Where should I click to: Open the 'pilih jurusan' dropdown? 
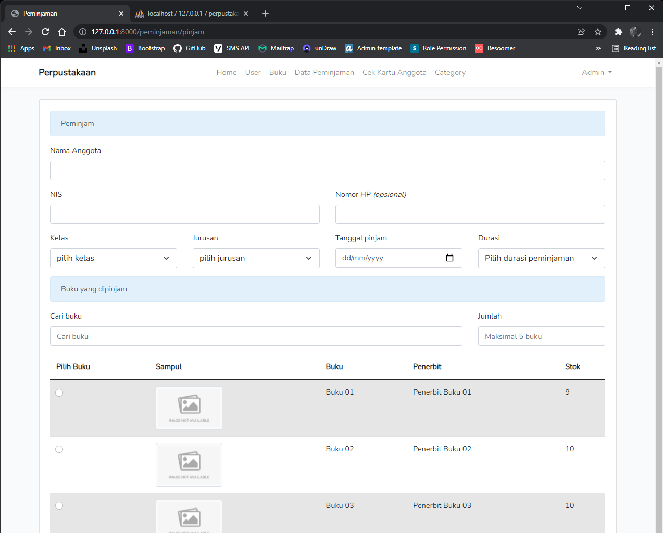256,258
